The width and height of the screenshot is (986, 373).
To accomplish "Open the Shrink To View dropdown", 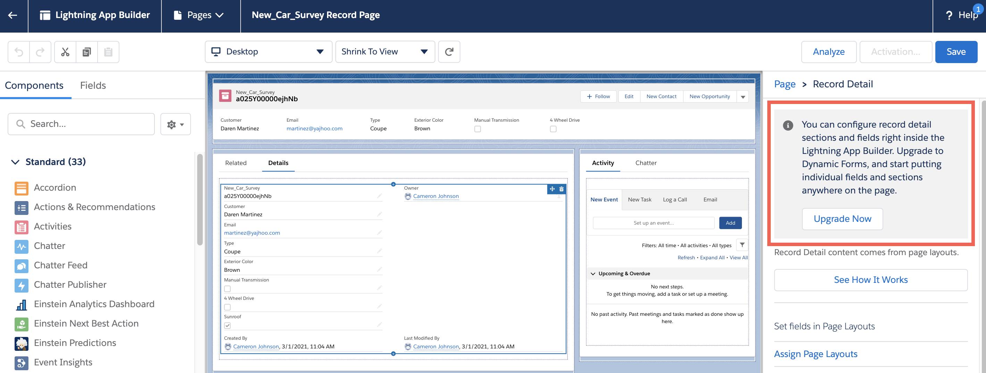I will 385,52.
